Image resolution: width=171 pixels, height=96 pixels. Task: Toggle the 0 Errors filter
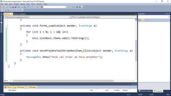point(8,87)
